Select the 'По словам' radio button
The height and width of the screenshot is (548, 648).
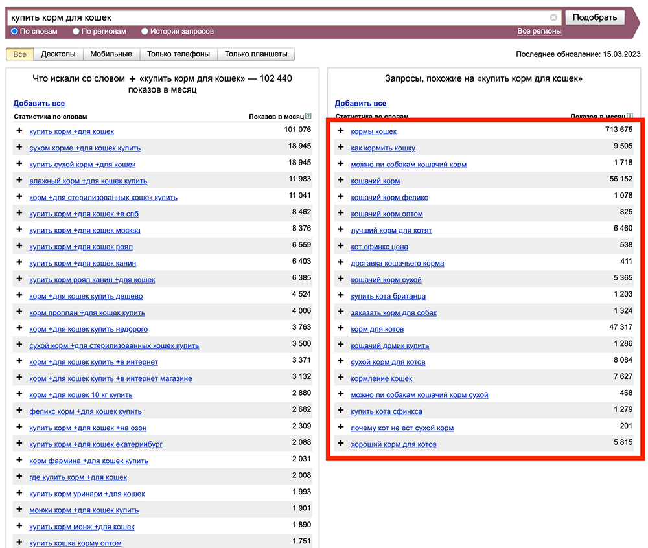[x=14, y=31]
